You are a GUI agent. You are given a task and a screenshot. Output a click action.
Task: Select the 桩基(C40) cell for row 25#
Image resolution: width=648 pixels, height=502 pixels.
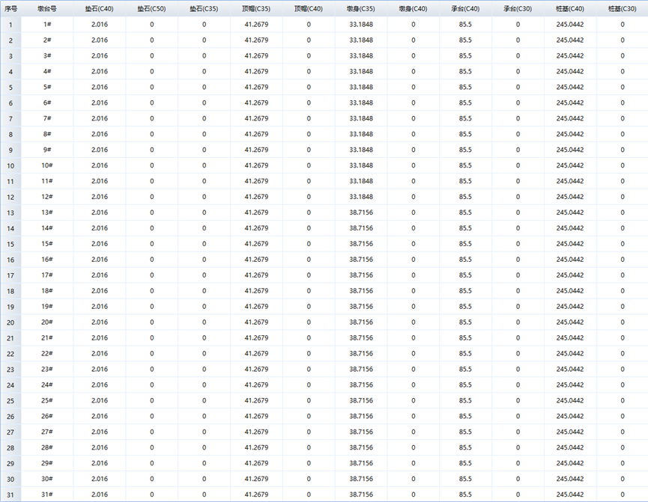(570, 400)
